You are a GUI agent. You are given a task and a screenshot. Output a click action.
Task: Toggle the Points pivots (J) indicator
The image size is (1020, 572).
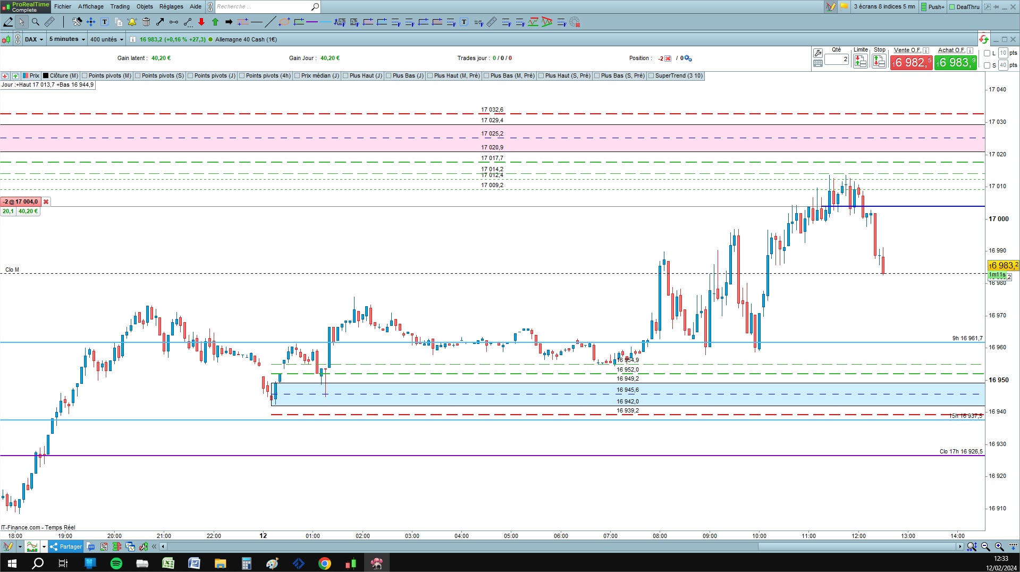[x=212, y=76]
